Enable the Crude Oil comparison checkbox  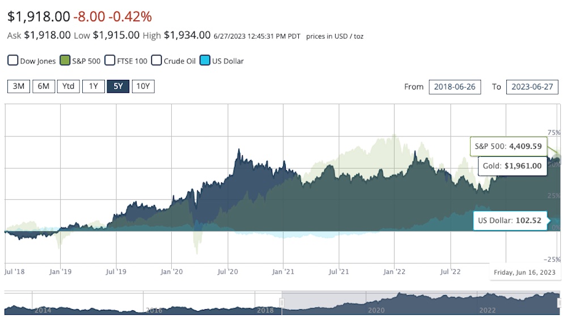pyautogui.click(x=156, y=61)
